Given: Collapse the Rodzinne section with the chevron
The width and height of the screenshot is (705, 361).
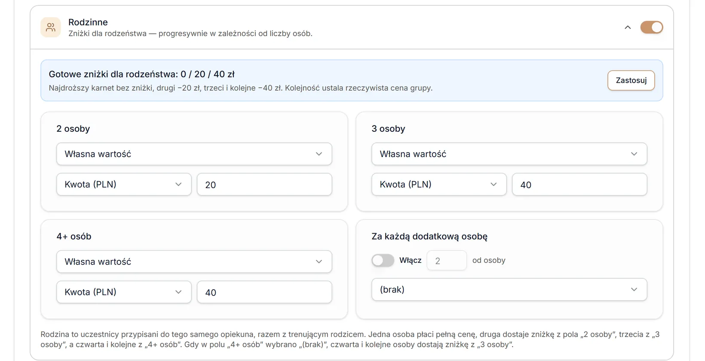Looking at the screenshot, I should pos(628,28).
